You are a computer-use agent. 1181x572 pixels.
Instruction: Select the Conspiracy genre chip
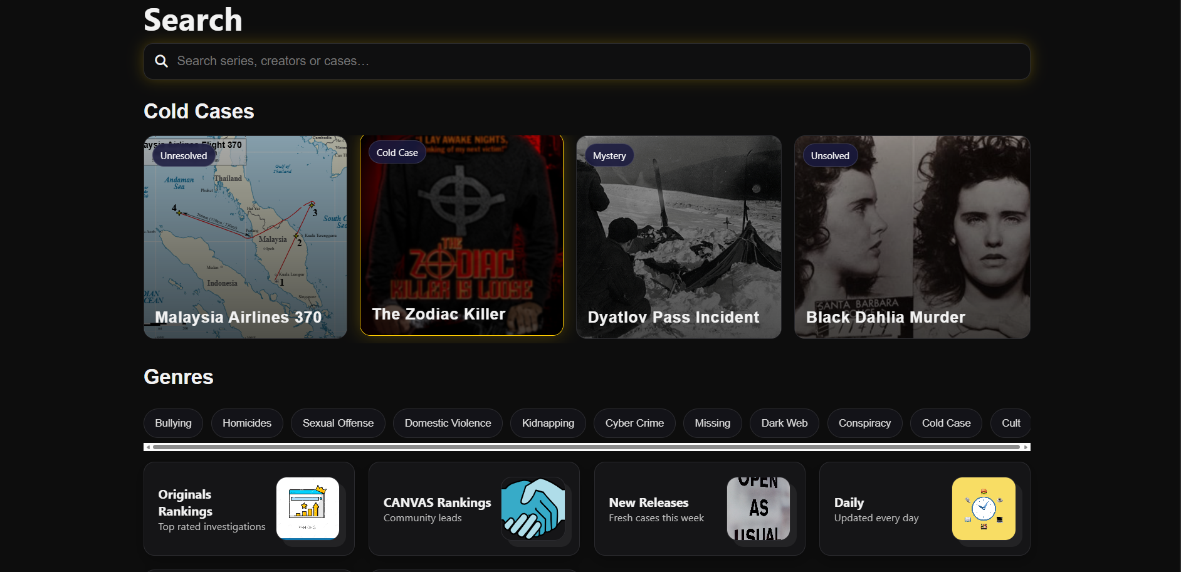(x=864, y=424)
